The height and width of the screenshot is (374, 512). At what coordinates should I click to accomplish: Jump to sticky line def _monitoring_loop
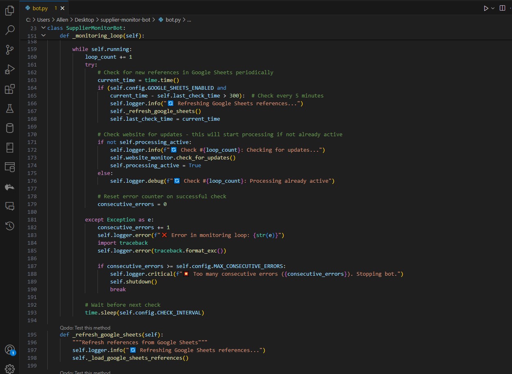[x=102, y=36]
